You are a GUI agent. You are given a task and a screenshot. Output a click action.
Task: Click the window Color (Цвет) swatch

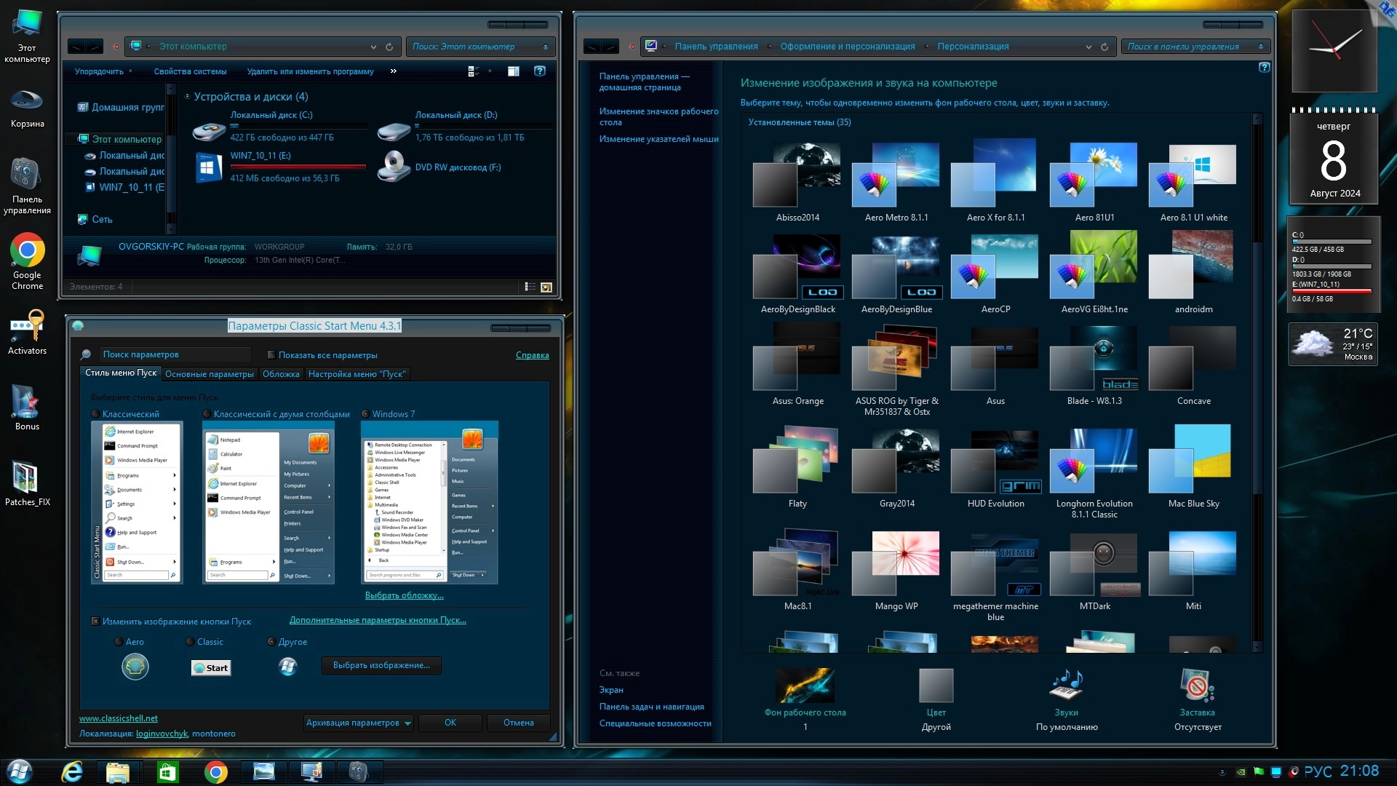tap(936, 686)
